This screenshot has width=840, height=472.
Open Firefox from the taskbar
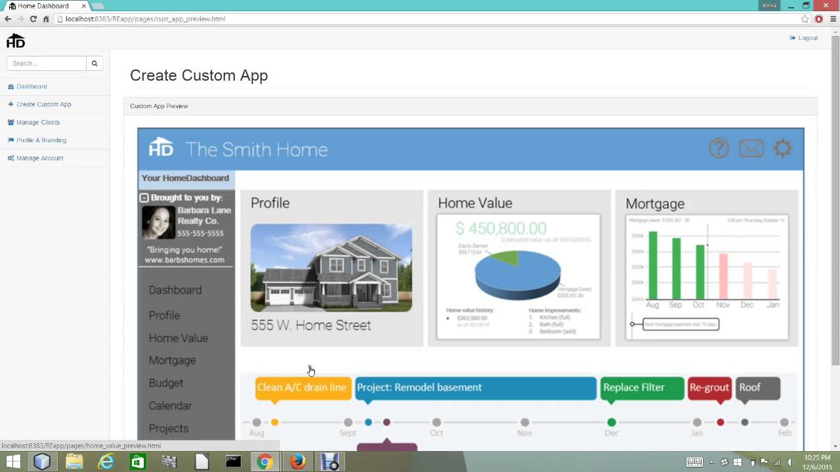point(297,462)
